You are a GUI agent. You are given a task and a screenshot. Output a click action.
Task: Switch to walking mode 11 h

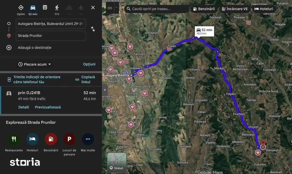pyautogui.click(x=57, y=10)
